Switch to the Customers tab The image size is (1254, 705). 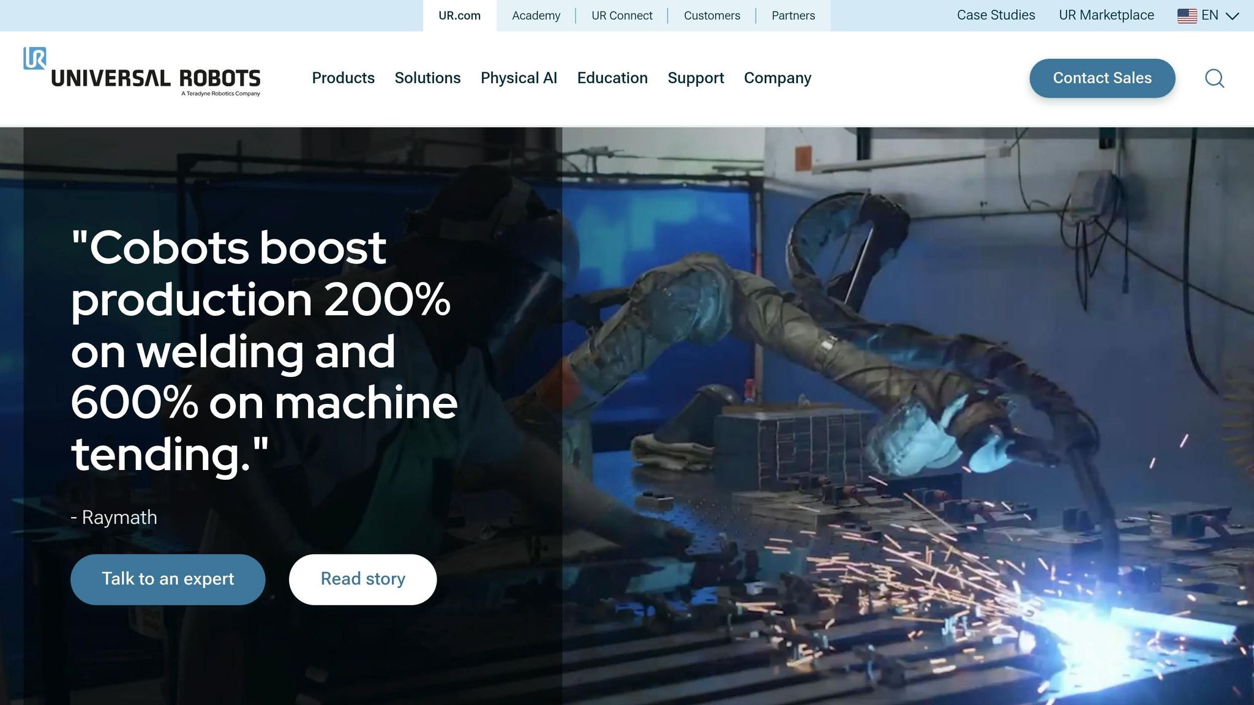712,15
